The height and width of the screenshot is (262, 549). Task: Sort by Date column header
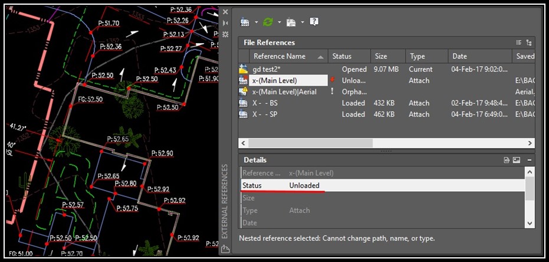tap(480, 56)
